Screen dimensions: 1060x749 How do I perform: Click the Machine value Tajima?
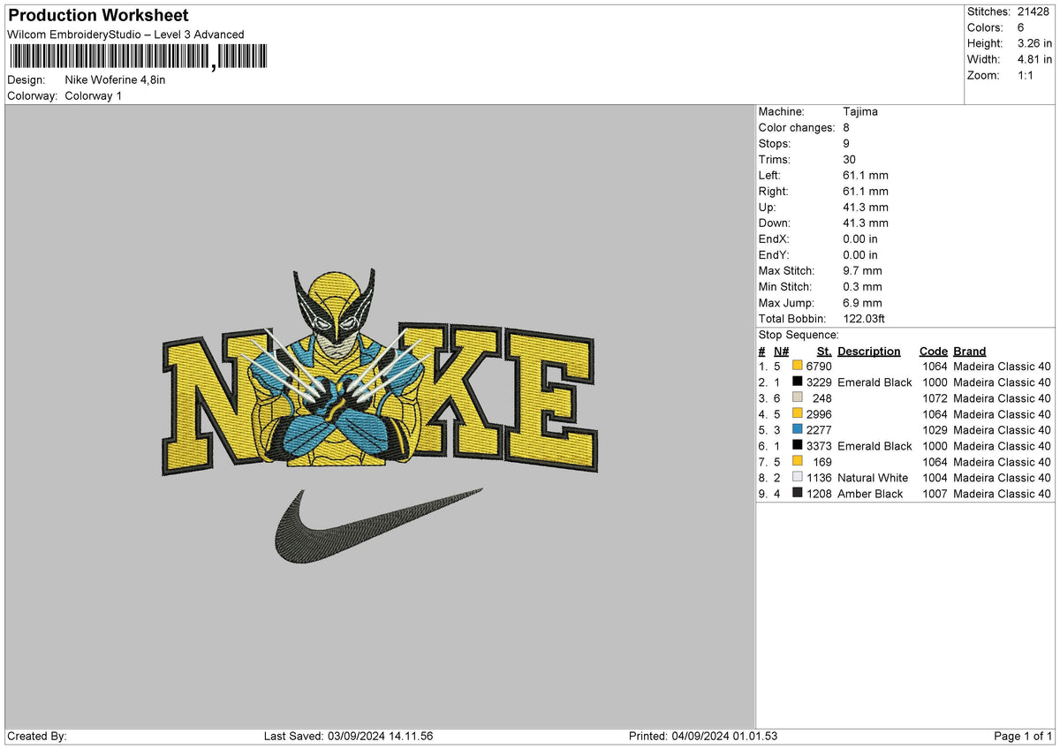860,111
